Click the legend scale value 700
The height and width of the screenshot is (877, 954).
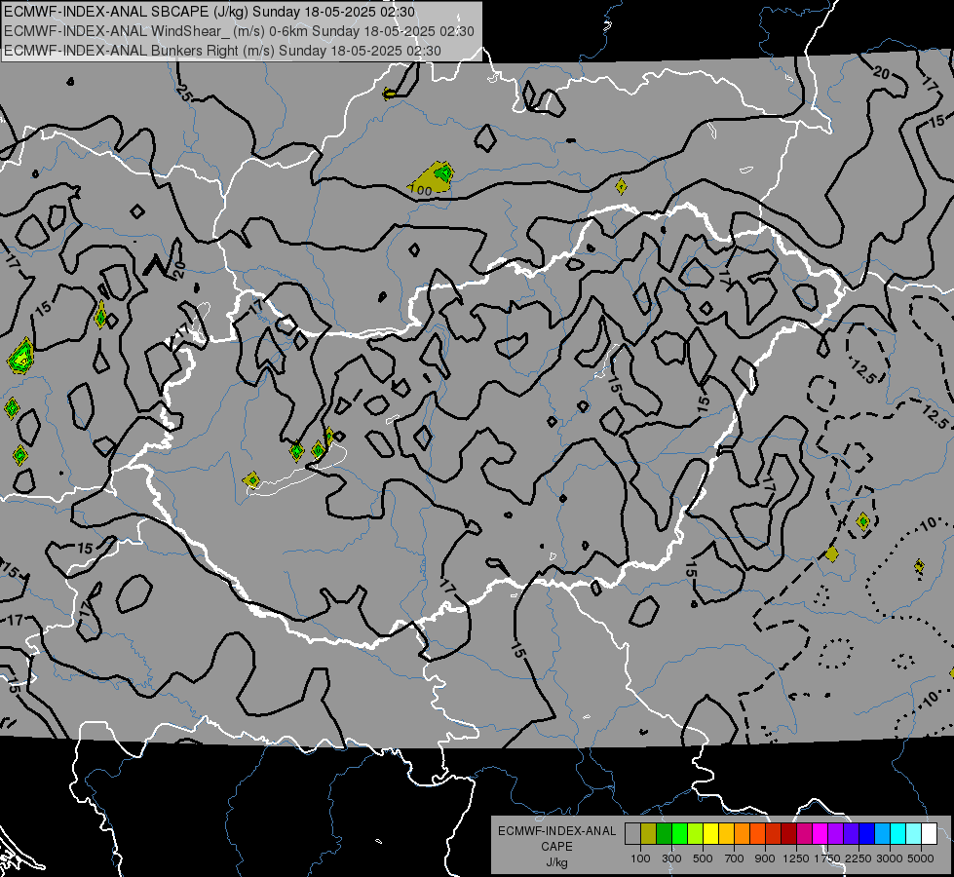click(x=735, y=858)
